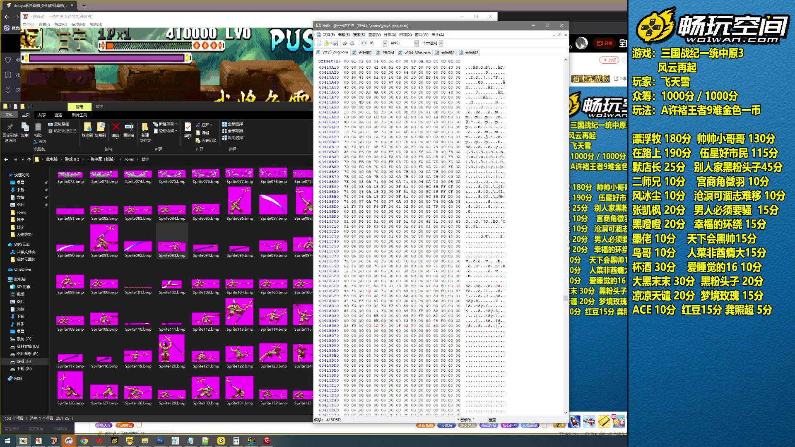Viewport: 795px width, 447px height.
Task: Open the 十六进制 offset base dropdown
Action: click(x=441, y=43)
